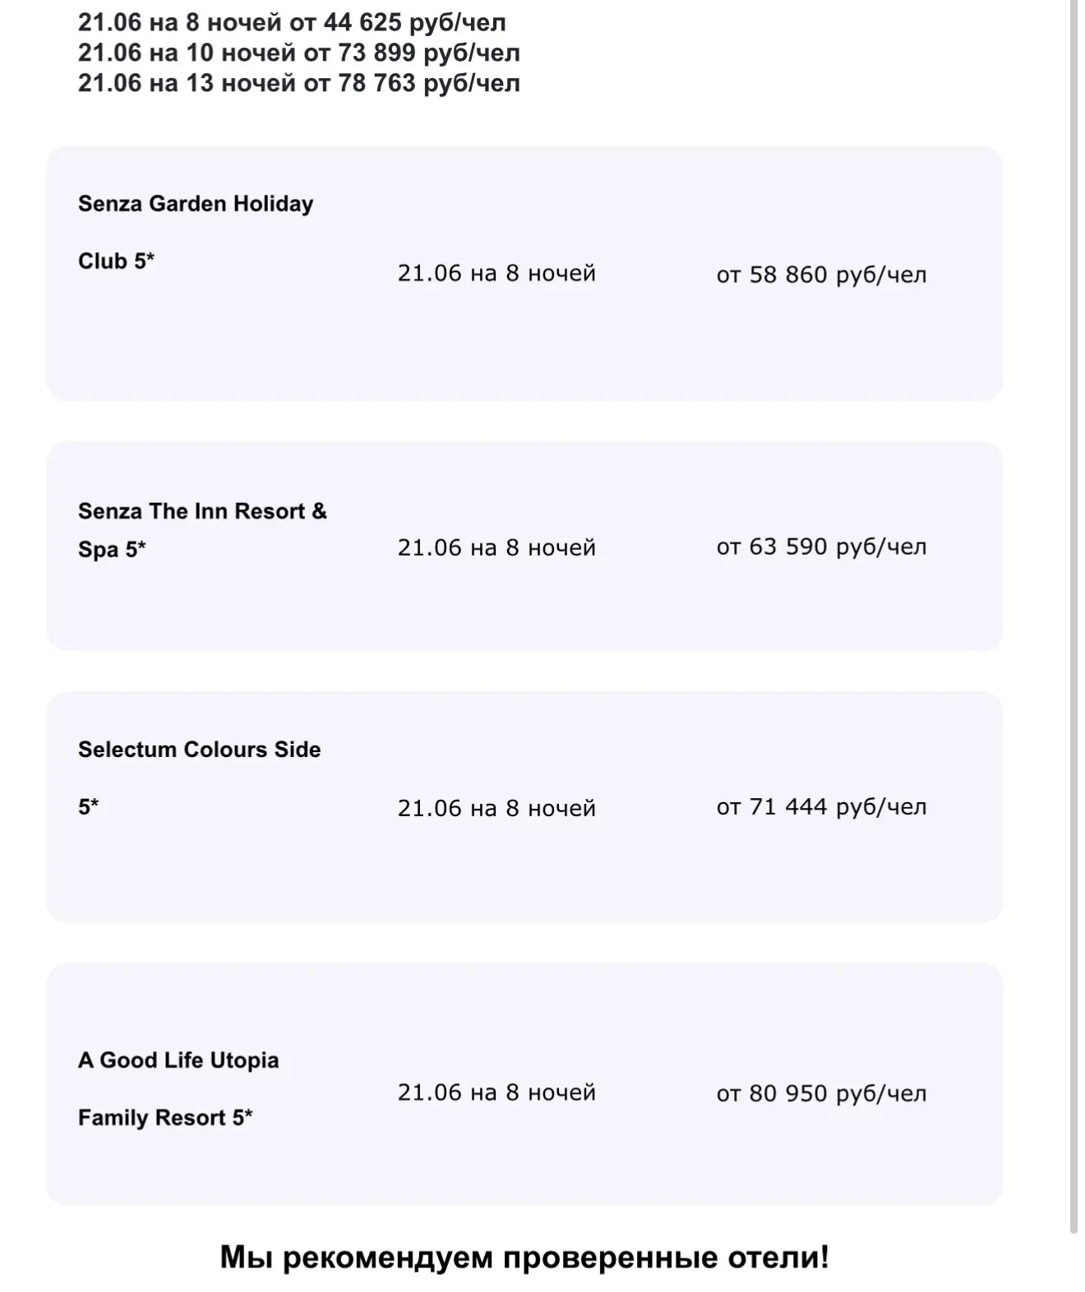This screenshot has width=1085, height=1292.
Task: Click the Selectum Colours 21.06 dates text
Action: 496,808
